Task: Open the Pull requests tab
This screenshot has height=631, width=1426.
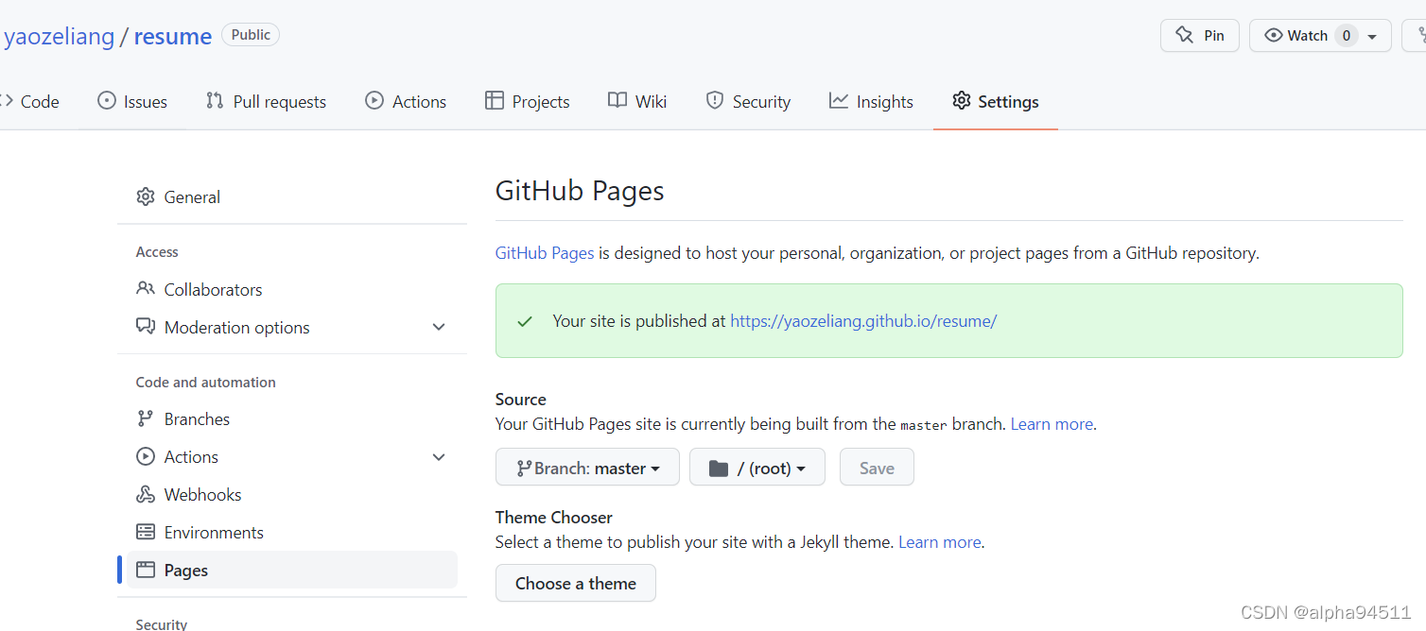Action: pos(266,101)
